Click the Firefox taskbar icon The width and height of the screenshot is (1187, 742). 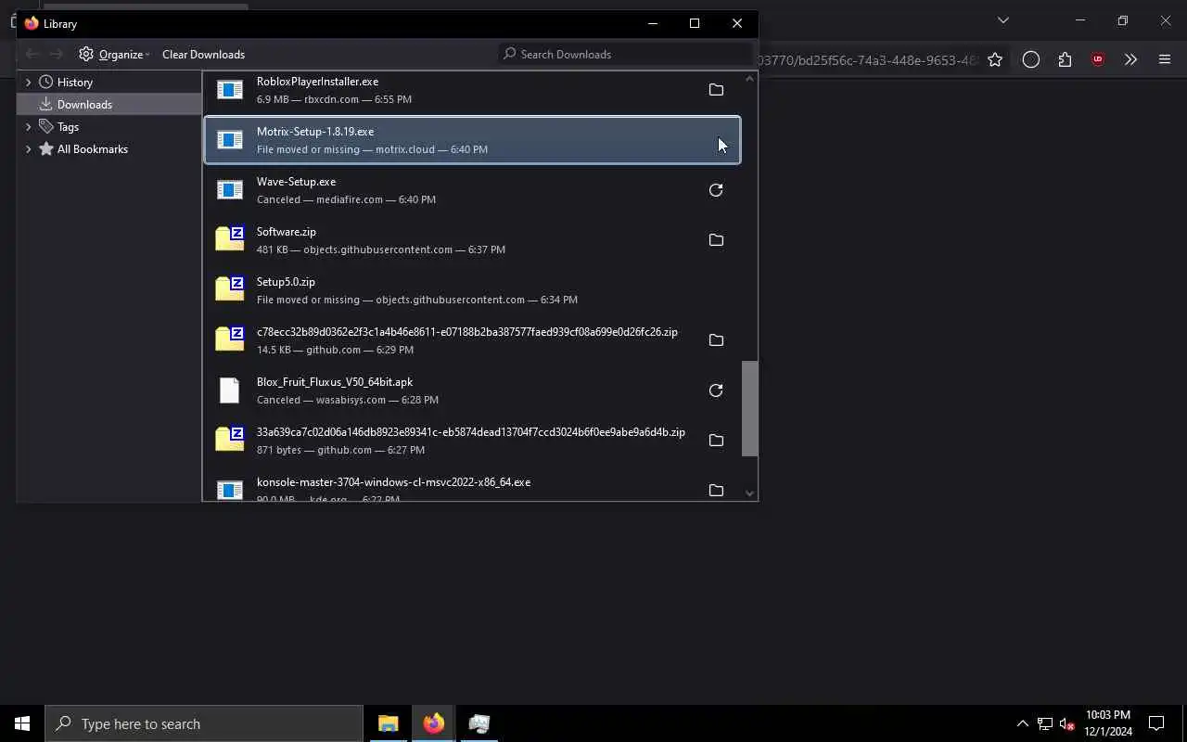point(433,723)
